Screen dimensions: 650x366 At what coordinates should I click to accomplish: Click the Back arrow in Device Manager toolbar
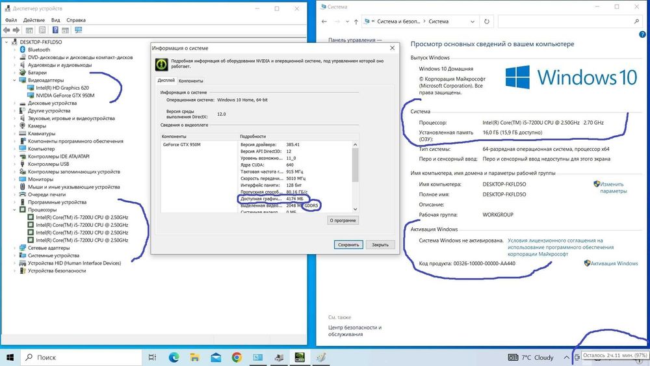(6, 31)
